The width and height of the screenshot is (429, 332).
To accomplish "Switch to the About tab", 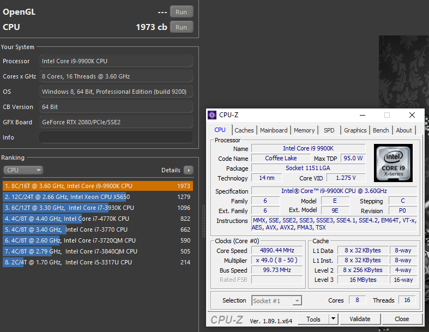I will [x=404, y=130].
